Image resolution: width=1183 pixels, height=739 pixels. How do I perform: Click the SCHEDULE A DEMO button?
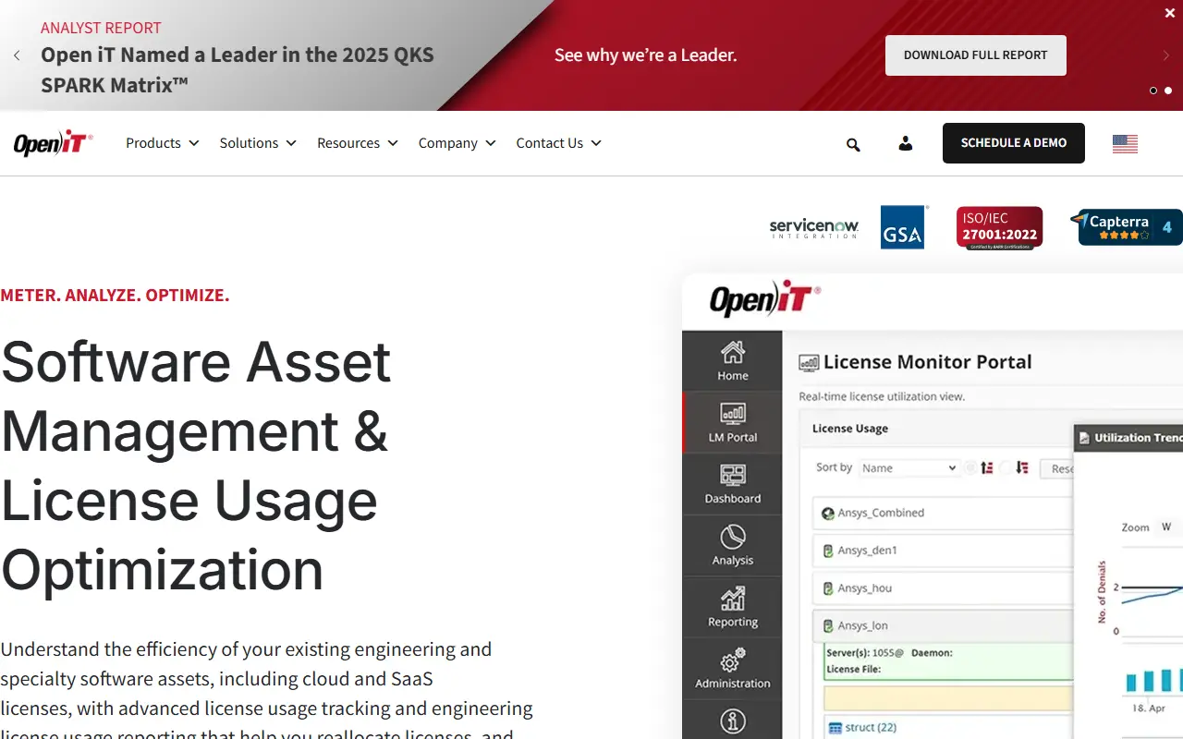[x=1014, y=143]
